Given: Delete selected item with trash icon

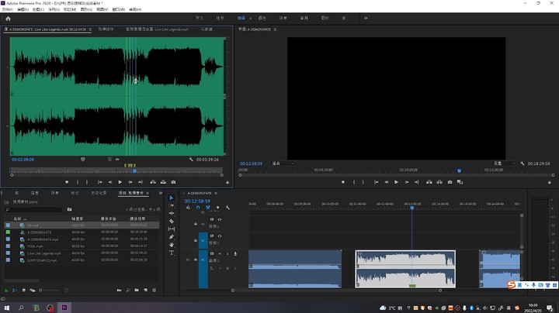Looking at the screenshot, I should tap(154, 291).
